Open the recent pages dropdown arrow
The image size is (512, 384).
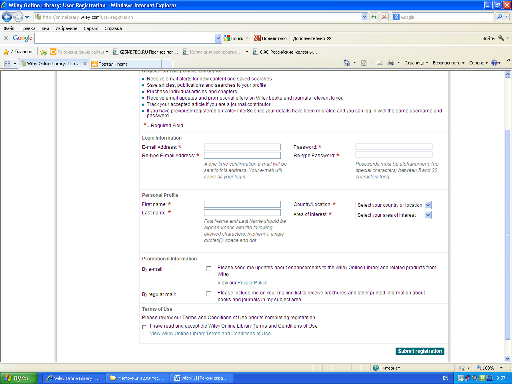[x=27, y=17]
